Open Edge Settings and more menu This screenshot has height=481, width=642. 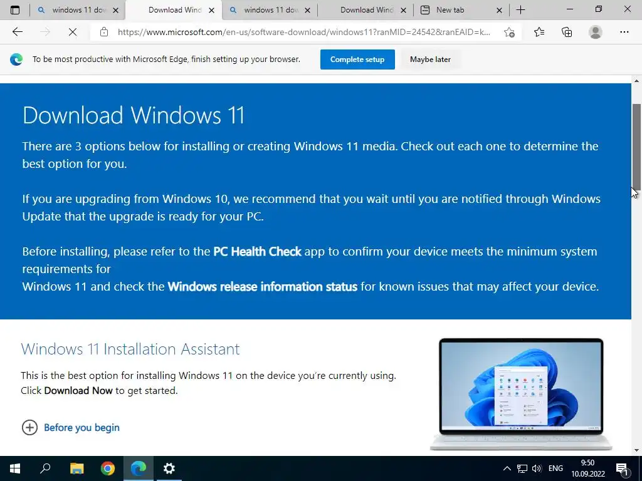click(624, 32)
